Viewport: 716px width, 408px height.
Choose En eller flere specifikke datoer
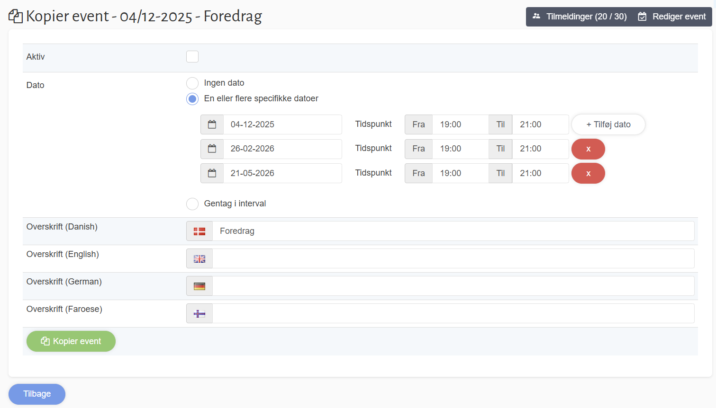192,99
